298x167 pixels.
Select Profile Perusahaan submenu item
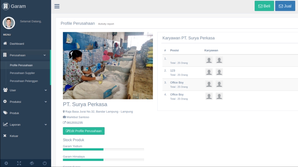pyautogui.click(x=25, y=65)
